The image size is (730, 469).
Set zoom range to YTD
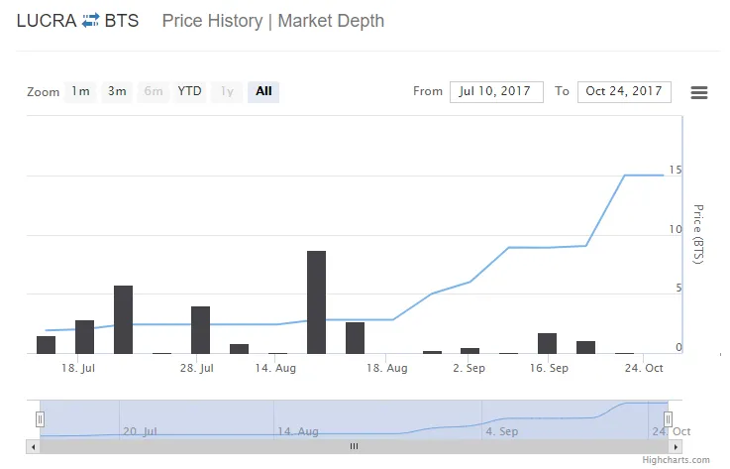189,91
